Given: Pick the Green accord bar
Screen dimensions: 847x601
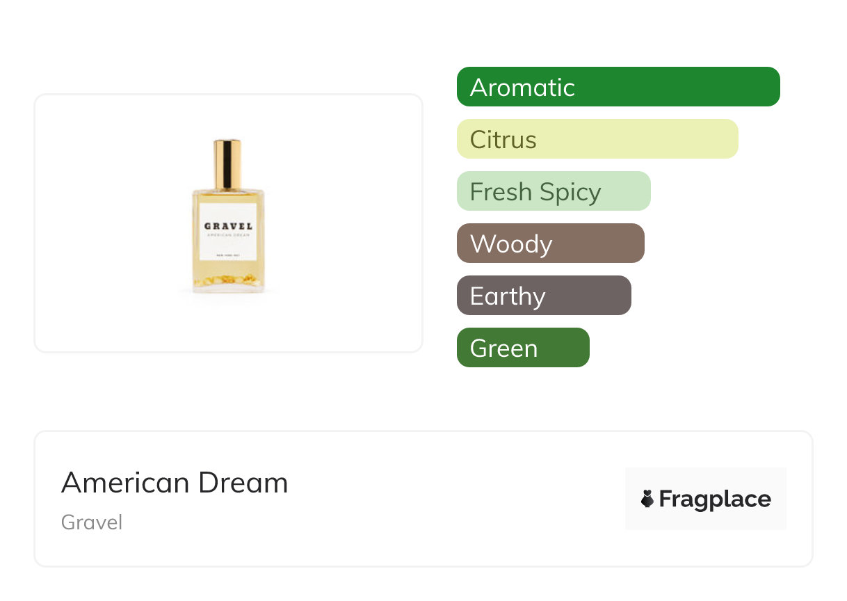Looking at the screenshot, I should tap(522, 348).
